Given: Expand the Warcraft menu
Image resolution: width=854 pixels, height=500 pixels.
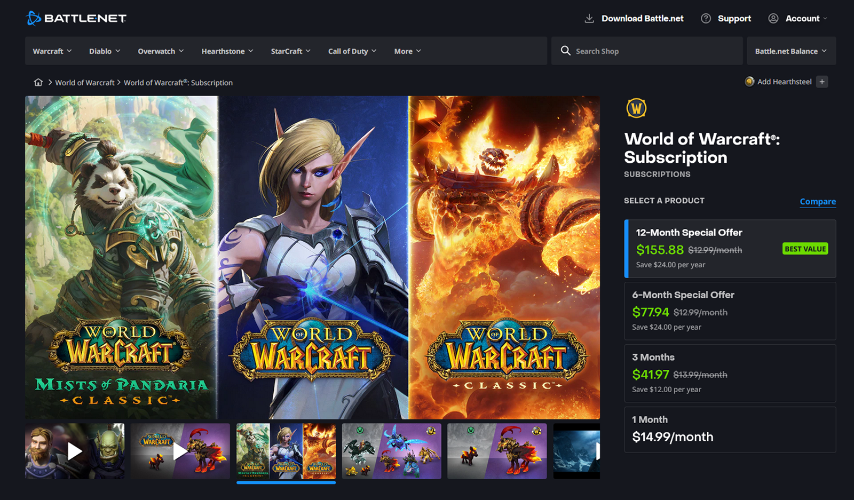Looking at the screenshot, I should coord(52,51).
